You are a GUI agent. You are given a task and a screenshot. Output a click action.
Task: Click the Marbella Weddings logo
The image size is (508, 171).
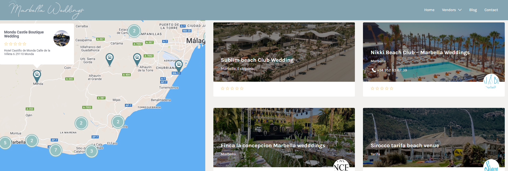(x=46, y=10)
